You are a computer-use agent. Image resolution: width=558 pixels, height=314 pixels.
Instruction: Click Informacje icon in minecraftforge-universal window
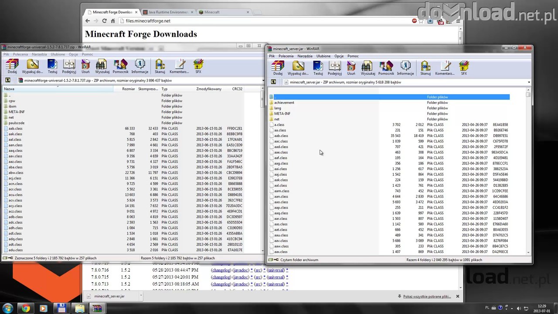pyautogui.click(x=140, y=66)
